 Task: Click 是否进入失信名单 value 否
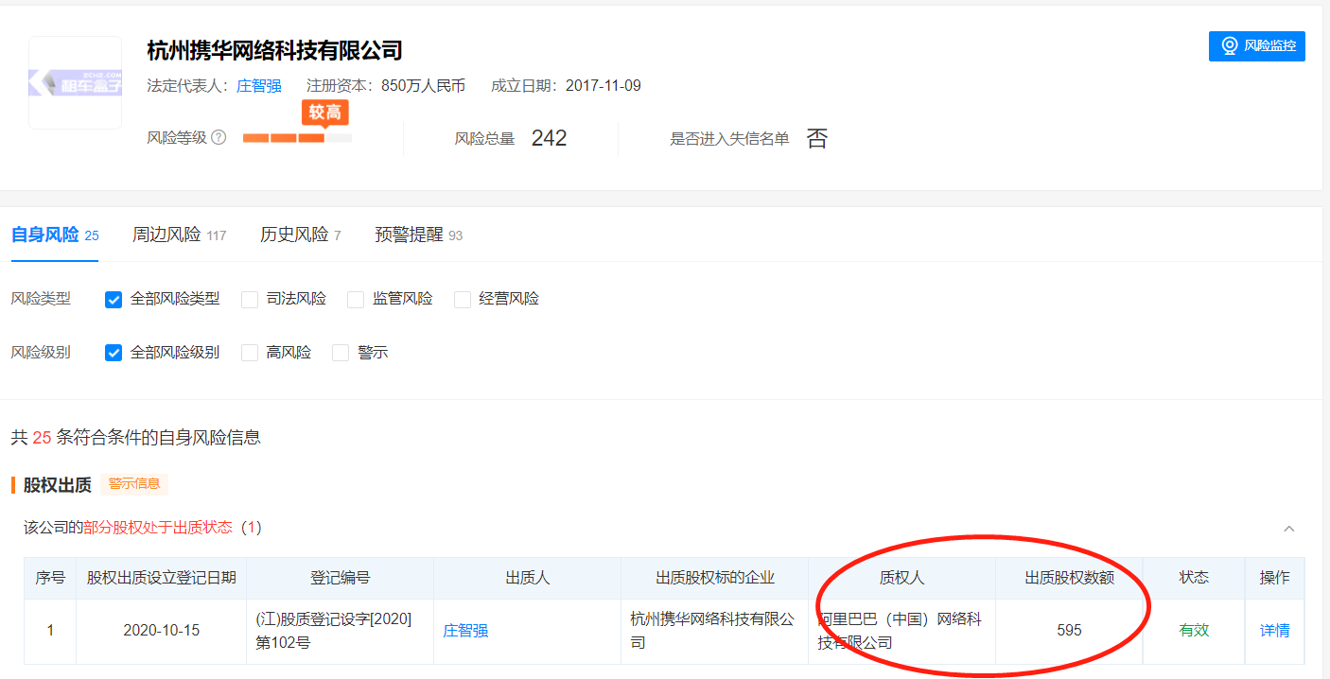pos(816,139)
